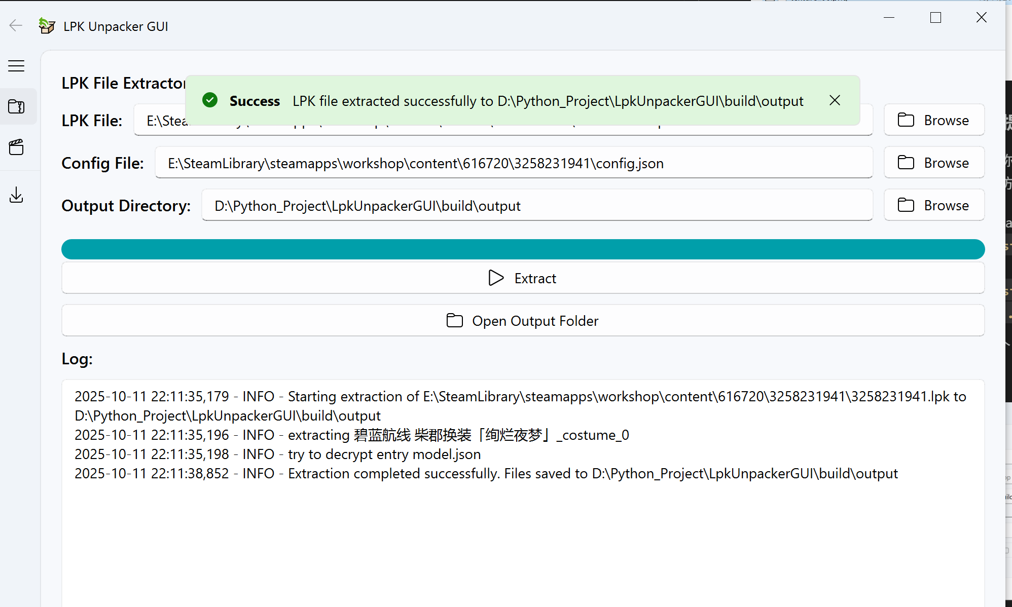Open the hamburger navigation menu
This screenshot has width=1012, height=607.
[x=16, y=66]
